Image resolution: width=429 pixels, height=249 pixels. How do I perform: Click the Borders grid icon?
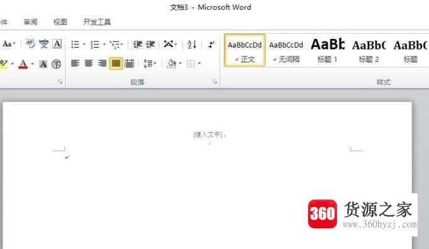(191, 64)
